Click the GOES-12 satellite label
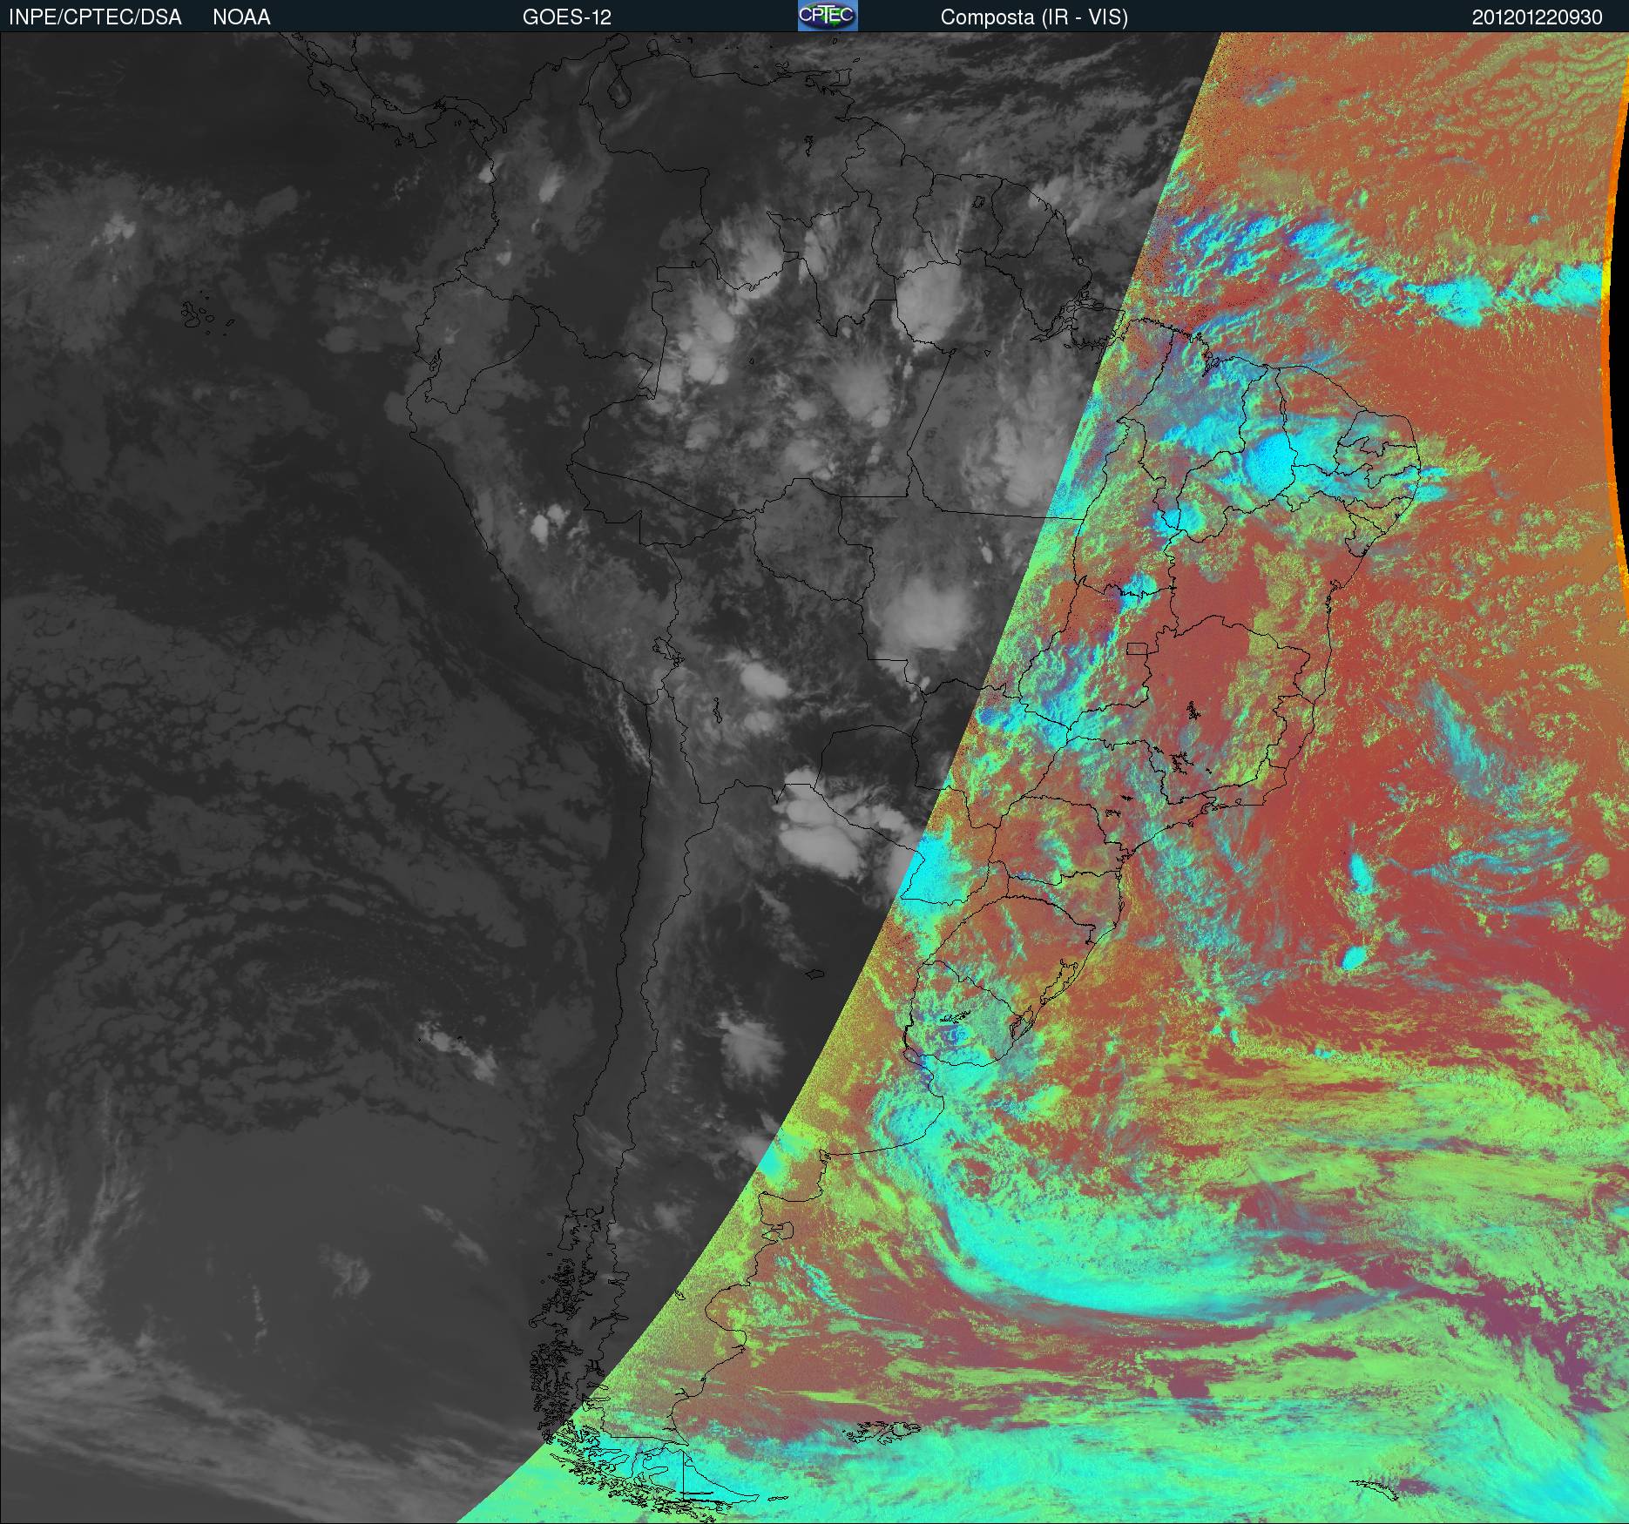The width and height of the screenshot is (1629, 1524). (567, 17)
